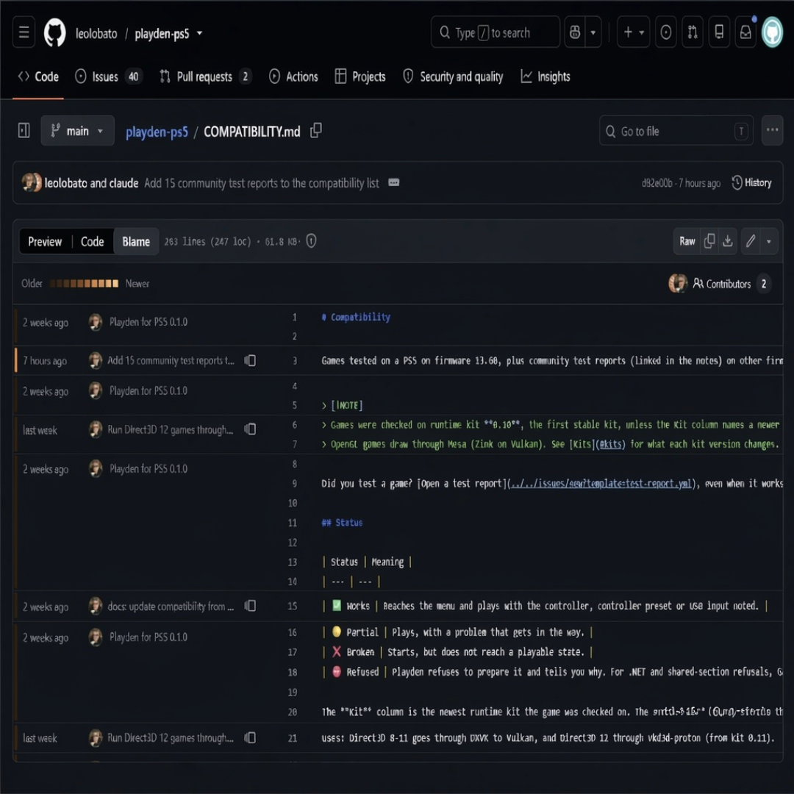Edit this file pencil icon
This screenshot has height=794, width=794.
[x=751, y=241]
